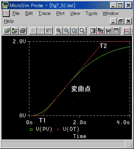
Task: Click the Time x-axis title
Action: [80, 136]
